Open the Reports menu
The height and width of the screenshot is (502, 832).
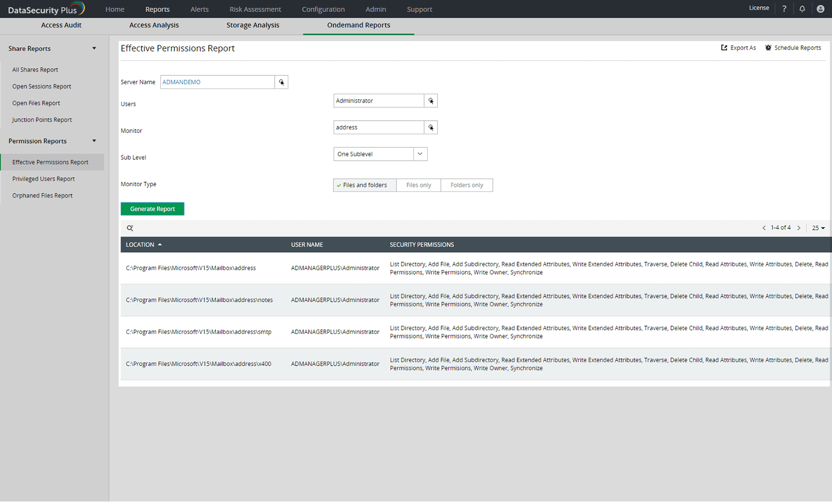(158, 9)
